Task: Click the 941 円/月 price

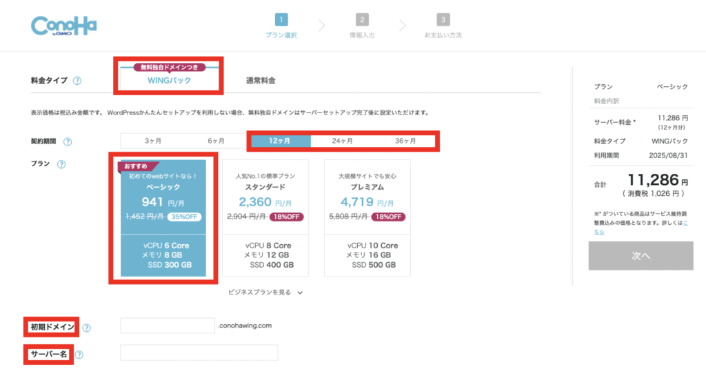Action: pyautogui.click(x=163, y=202)
